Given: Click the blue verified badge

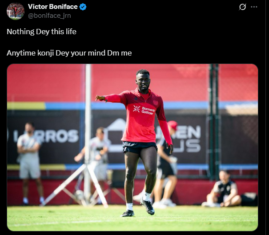Looking at the screenshot, I should [x=83, y=7].
